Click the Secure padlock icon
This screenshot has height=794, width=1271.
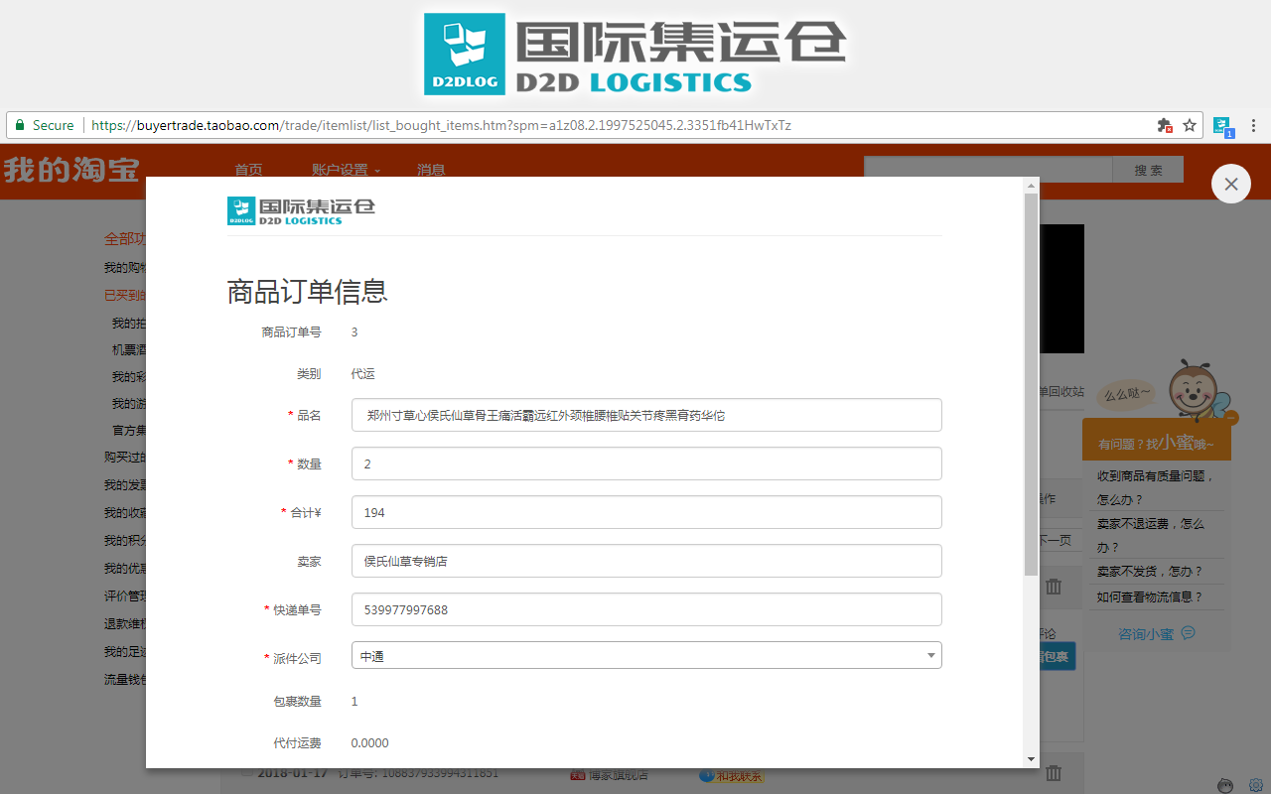point(20,125)
